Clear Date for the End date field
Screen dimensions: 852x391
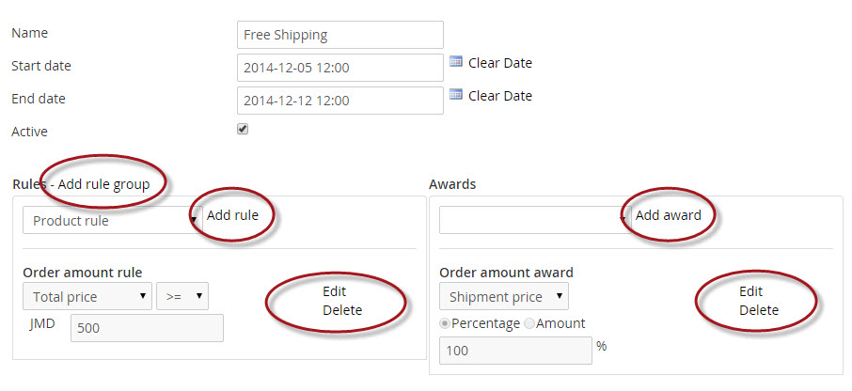point(500,96)
